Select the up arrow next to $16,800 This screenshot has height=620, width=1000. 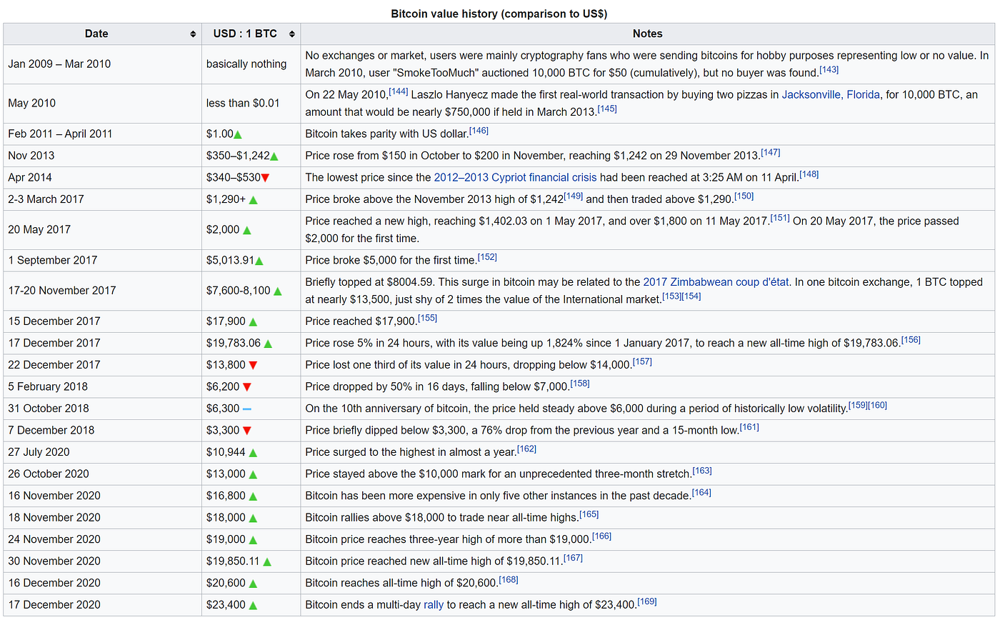(253, 496)
